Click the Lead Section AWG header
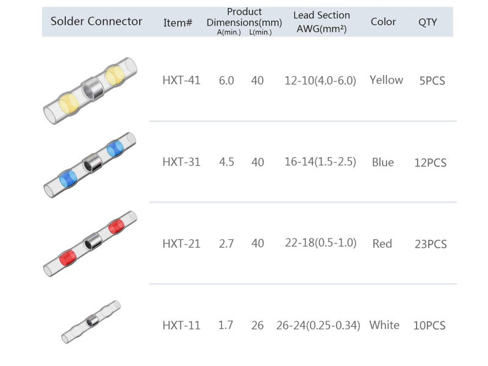This screenshot has height=366, width=488. click(321, 21)
